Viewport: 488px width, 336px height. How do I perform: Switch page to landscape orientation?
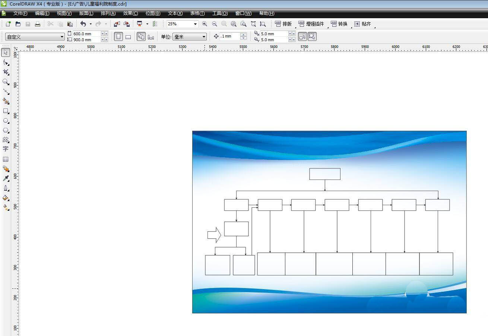(x=128, y=37)
